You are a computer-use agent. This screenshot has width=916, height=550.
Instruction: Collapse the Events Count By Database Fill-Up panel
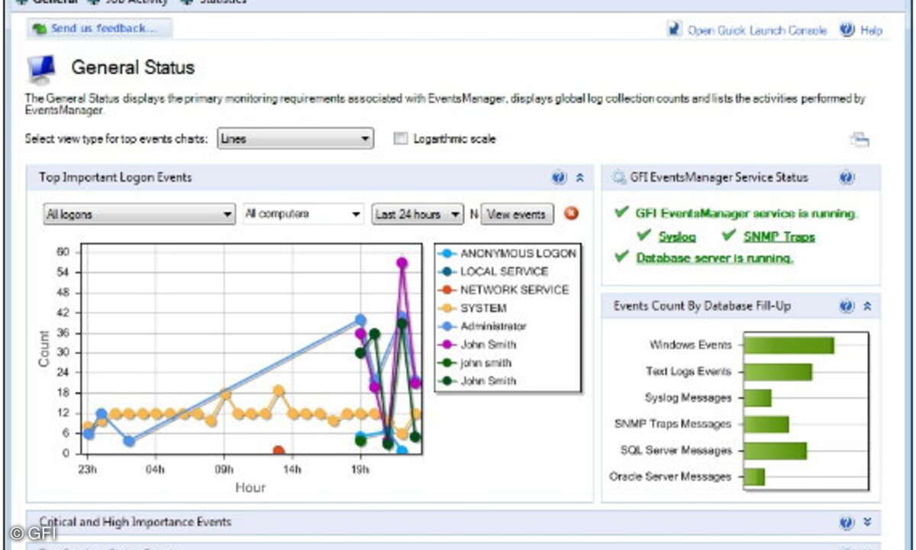click(867, 306)
